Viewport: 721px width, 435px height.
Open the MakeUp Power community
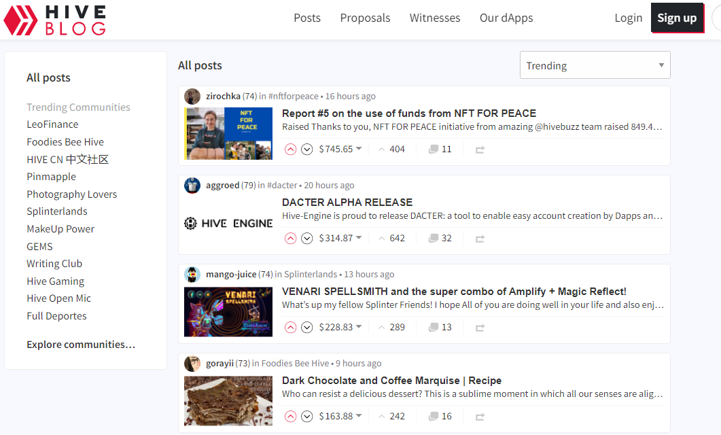60,229
